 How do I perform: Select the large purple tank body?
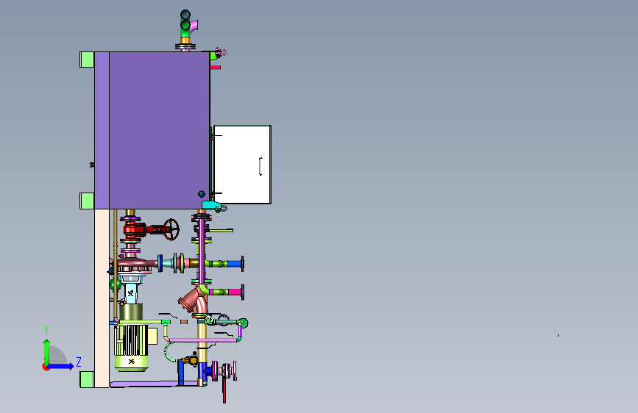[160, 130]
